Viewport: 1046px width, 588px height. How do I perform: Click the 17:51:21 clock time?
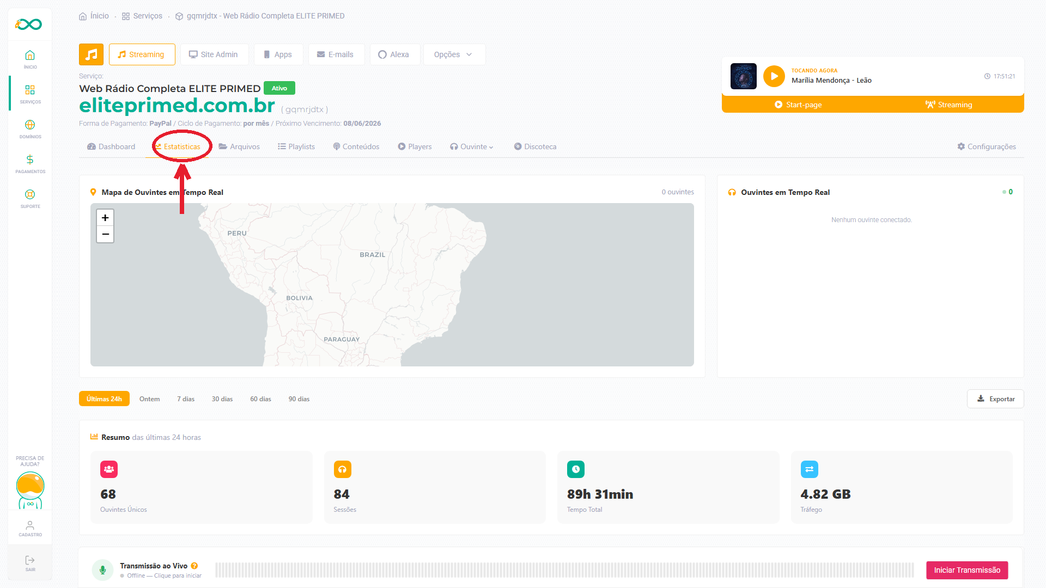pos(1000,76)
